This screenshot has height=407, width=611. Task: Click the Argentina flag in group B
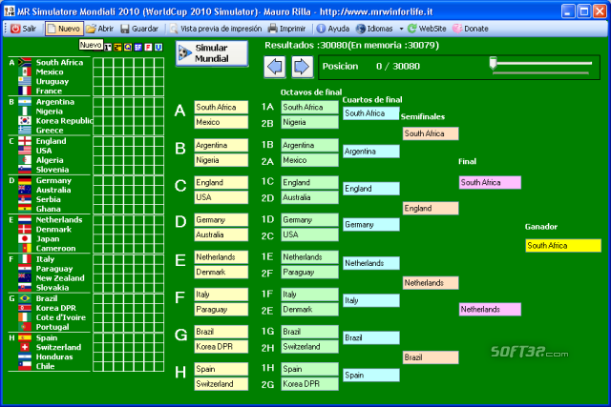[x=25, y=102]
